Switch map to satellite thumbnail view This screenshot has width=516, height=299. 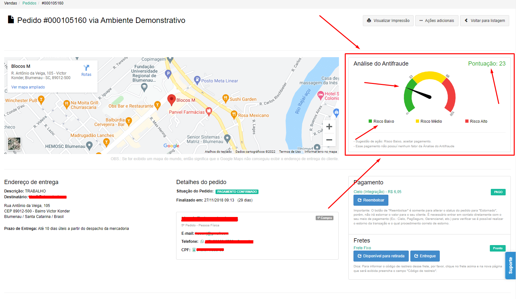coord(14,144)
